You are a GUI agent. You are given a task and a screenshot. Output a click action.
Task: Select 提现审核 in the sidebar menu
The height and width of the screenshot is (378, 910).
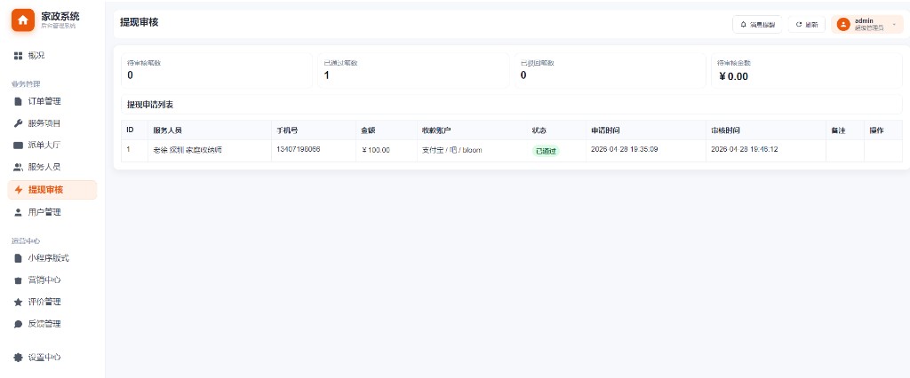point(52,190)
